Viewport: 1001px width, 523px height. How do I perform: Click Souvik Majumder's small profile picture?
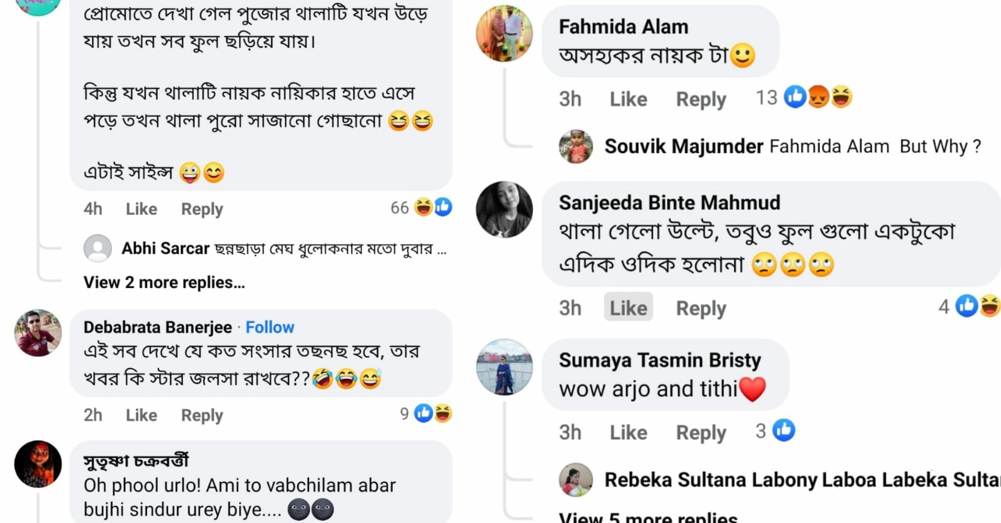(576, 146)
